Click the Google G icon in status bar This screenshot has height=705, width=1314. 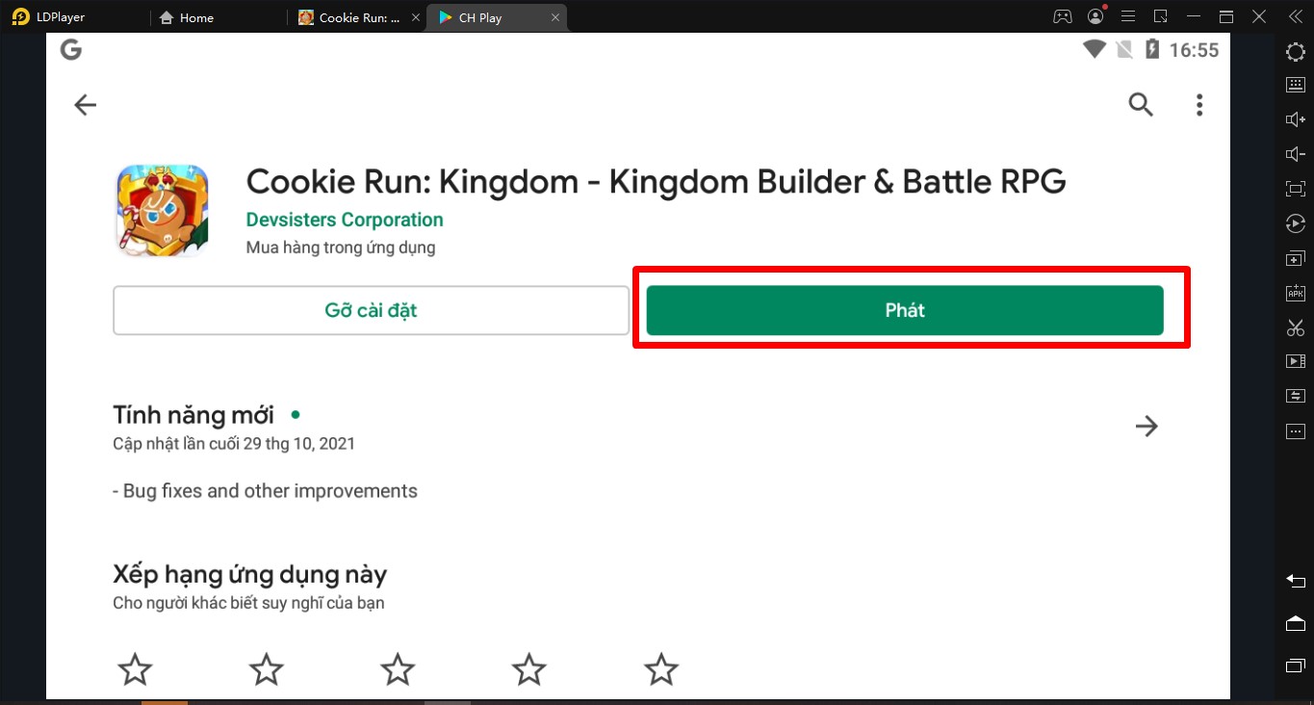[71, 50]
